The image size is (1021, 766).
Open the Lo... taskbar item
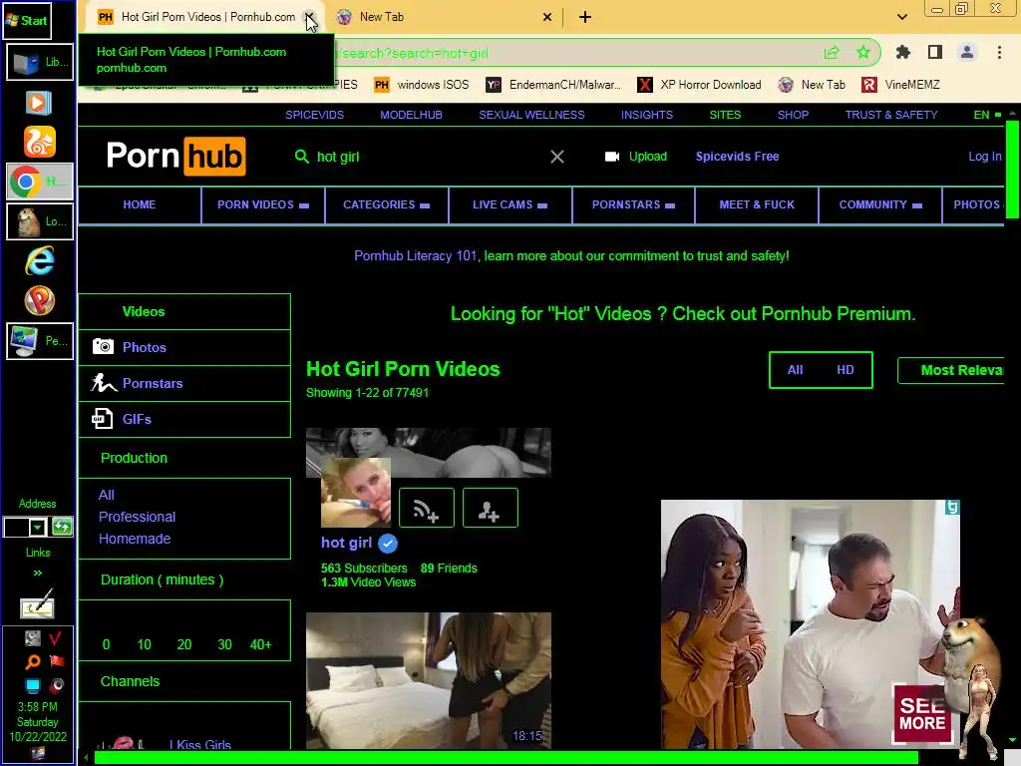(40, 221)
